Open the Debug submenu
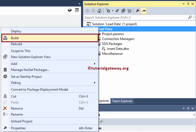Screen dimensions: 196x132 (16, 83)
